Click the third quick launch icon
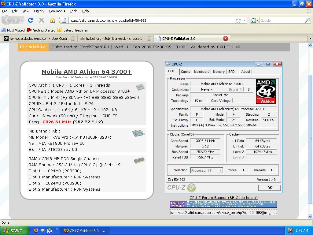The height and width of the screenshot is (235, 313). tap(50, 230)
